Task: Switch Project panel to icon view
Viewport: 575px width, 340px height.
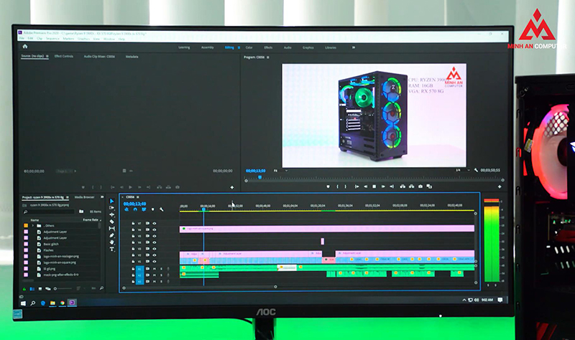Action: (40, 289)
